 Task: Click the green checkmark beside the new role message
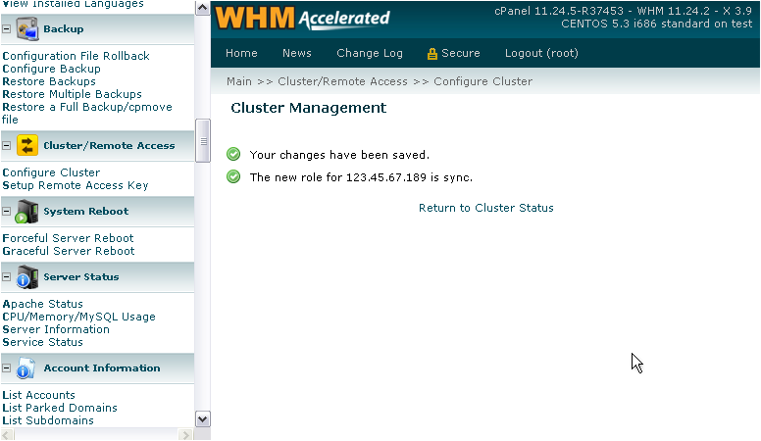[x=233, y=176]
